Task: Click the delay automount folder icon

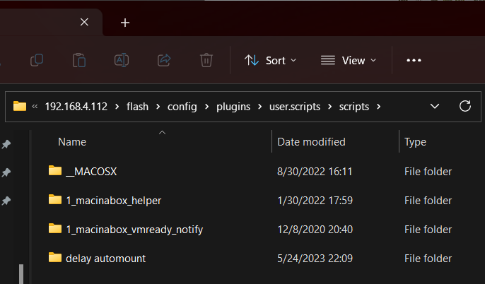Action: click(x=55, y=257)
